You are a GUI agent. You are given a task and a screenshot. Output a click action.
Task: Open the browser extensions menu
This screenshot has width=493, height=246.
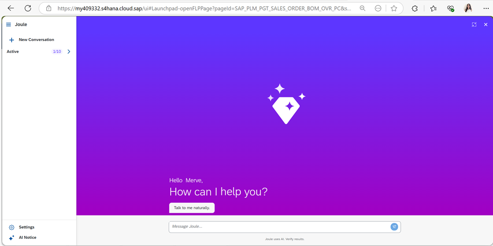coord(414,8)
